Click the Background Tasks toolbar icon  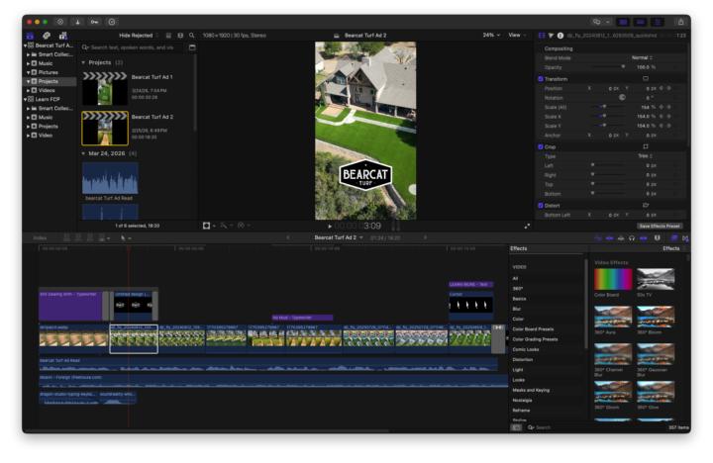111,22
